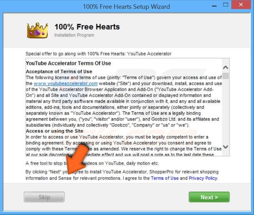Click the empty scrollbar track below the thumb
Screen dimensions: 254x215
point(225,112)
